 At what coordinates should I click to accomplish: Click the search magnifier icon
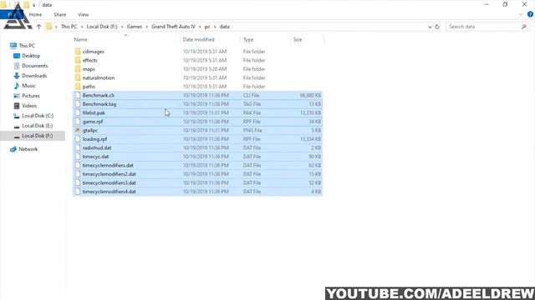coord(524,27)
